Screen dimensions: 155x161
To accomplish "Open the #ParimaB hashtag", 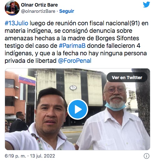I will coord(72,46).
